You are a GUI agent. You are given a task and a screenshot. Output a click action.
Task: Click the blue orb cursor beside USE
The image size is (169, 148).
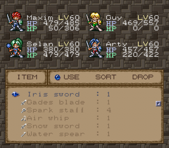pyautogui.click(x=57, y=77)
